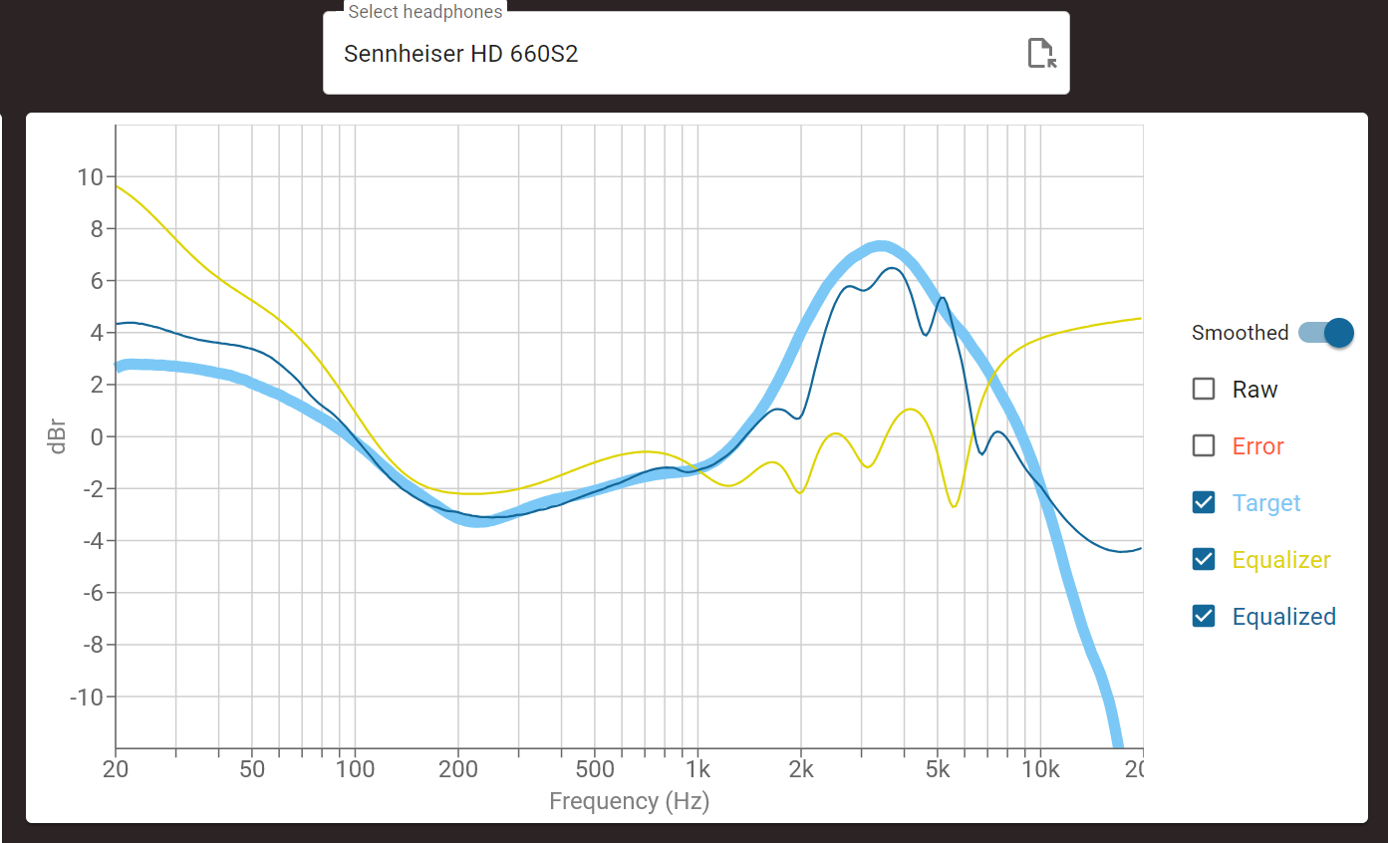Uncheck the Target curve checkbox

pos(1204,503)
